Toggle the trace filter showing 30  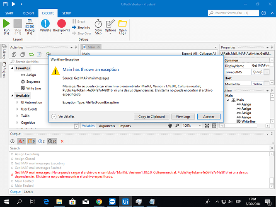pyautogui.click(x=52, y=141)
